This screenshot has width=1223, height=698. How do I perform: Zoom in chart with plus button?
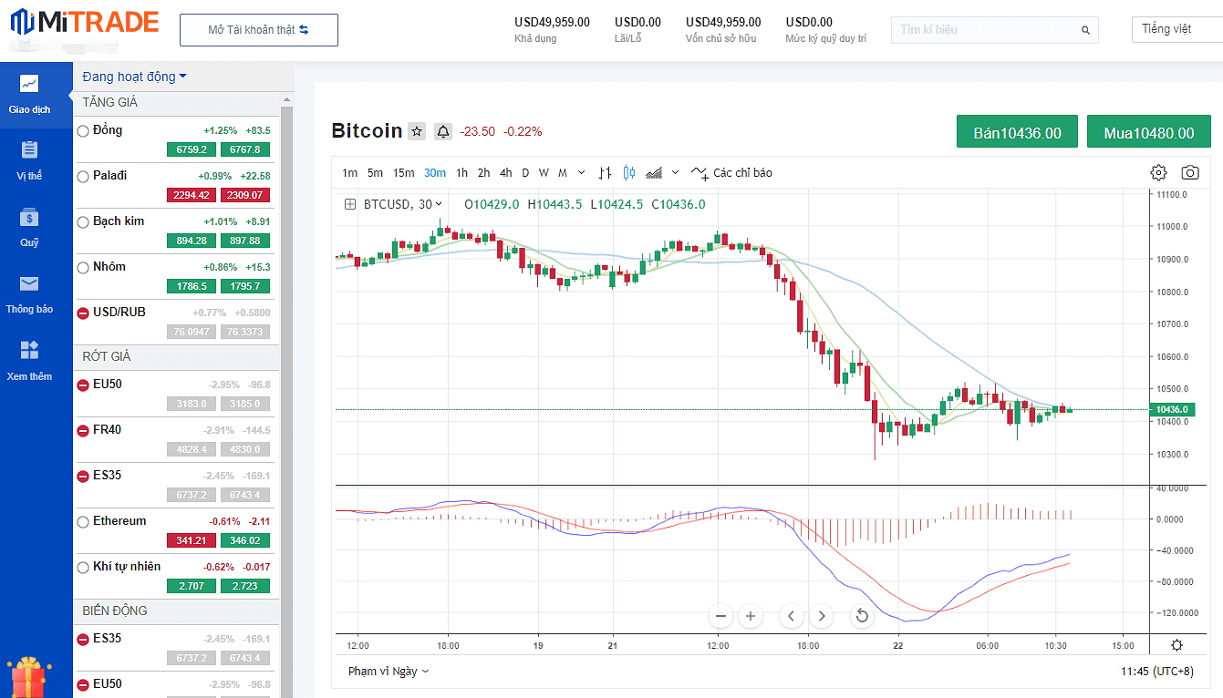tap(750, 616)
